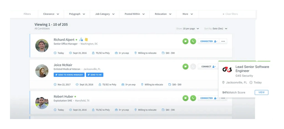
Task: Click the eye icon in Robert Huber's row
Action: point(71,110)
